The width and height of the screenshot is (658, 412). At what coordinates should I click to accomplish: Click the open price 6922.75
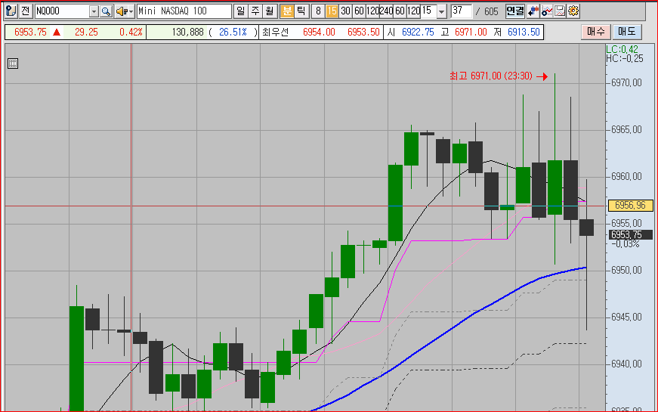(x=418, y=32)
